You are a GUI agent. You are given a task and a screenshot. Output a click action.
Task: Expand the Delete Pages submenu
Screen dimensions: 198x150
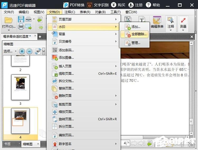(x=84, y=96)
